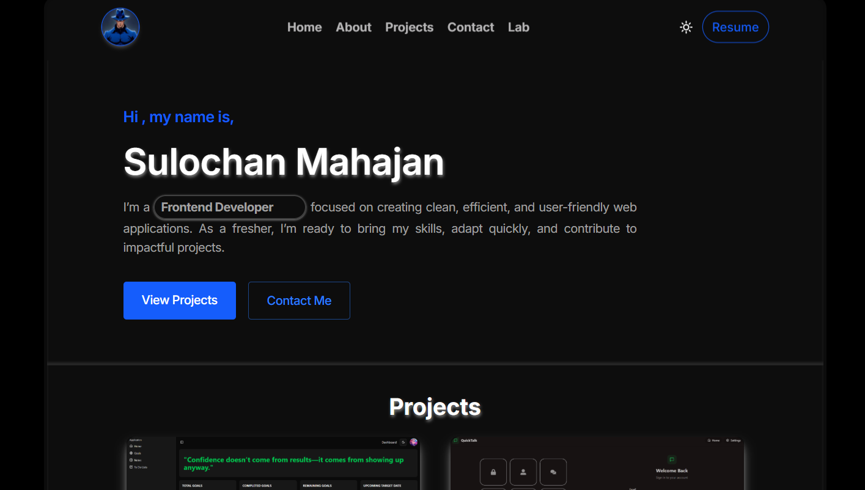The width and height of the screenshot is (865, 490).
Task: Select Projects in the top navigation
Action: [x=409, y=27]
